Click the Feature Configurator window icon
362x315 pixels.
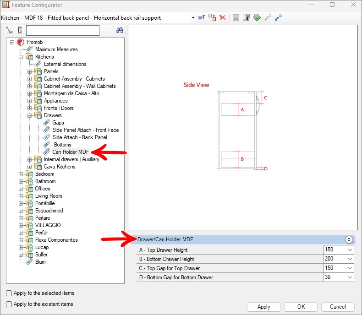tap(6, 5)
